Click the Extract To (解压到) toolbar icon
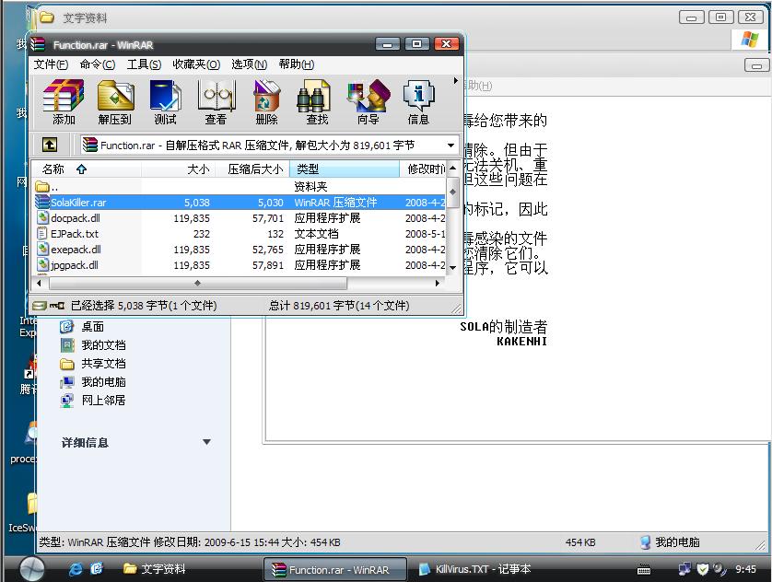 pyautogui.click(x=115, y=102)
